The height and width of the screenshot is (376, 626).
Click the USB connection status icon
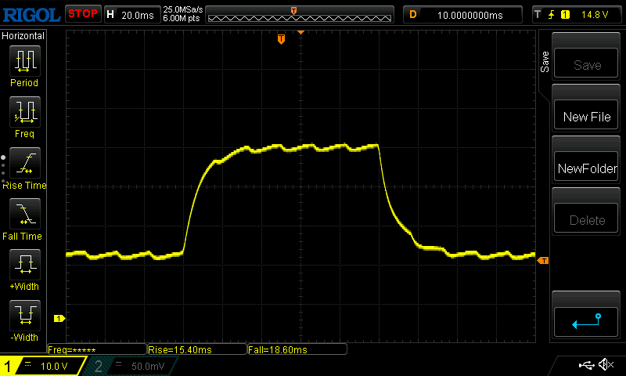586,365
